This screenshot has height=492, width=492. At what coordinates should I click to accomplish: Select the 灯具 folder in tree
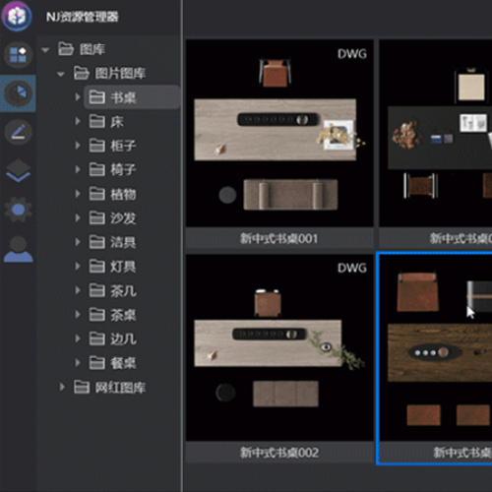coord(112,266)
